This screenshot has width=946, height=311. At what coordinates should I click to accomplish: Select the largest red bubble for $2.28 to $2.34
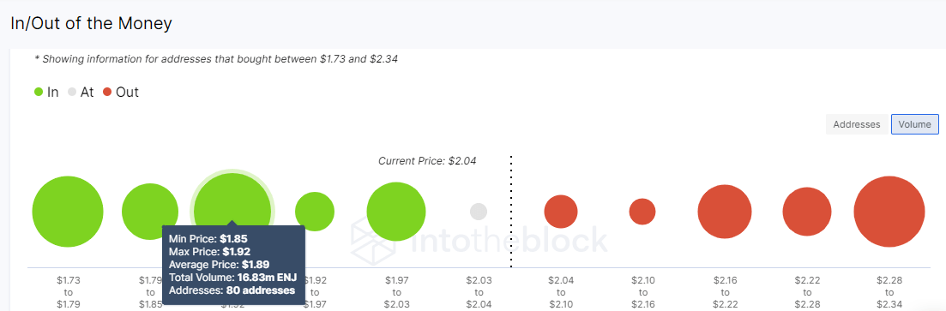(x=889, y=212)
